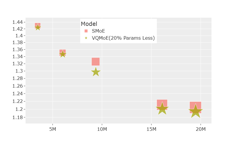Select the star marker near 16M
Screen dimensions: 235x147
(x=162, y=109)
